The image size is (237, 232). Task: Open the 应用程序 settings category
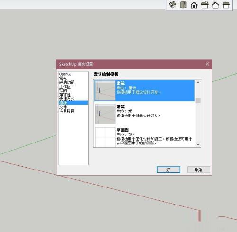coord(67,111)
